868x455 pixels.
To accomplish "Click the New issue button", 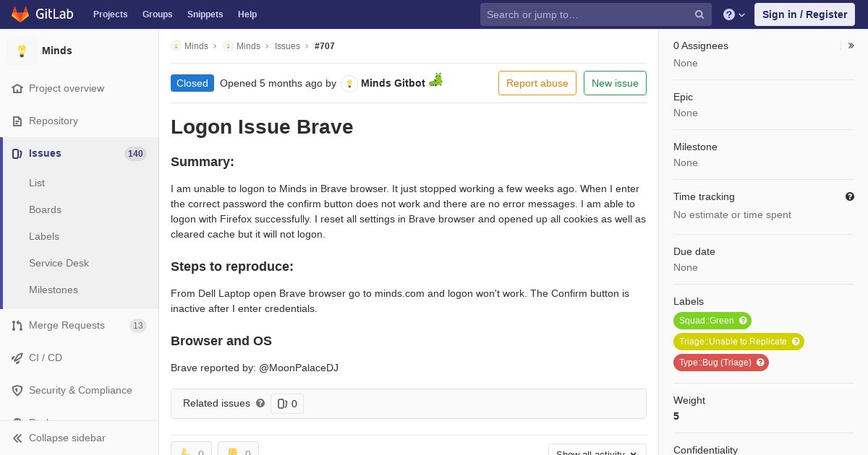I will (615, 83).
